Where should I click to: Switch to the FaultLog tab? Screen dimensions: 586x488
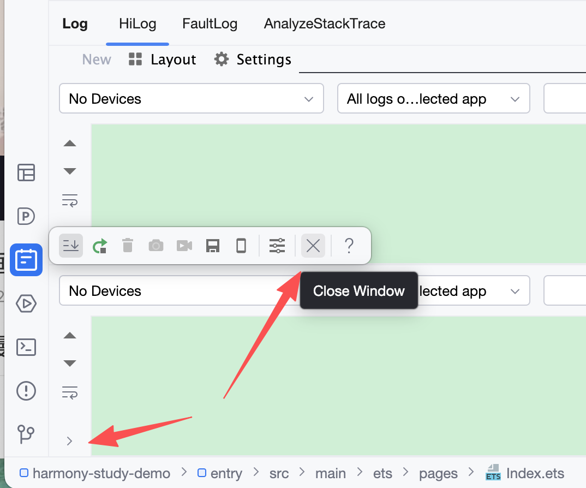click(210, 24)
